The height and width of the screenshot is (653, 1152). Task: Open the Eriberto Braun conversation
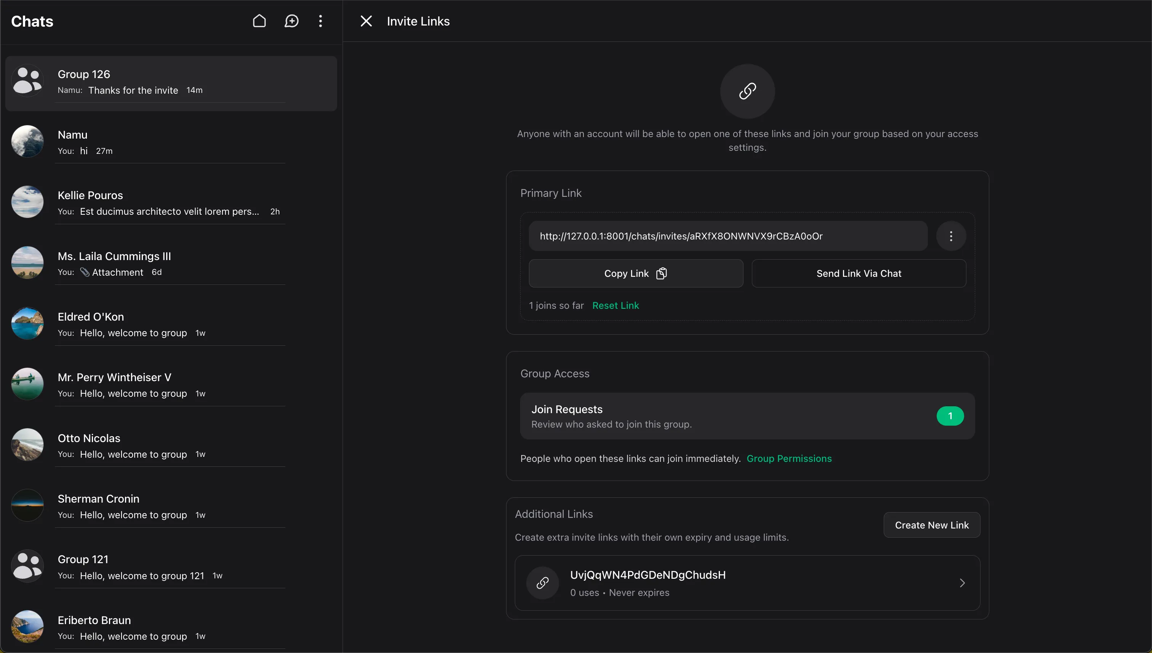click(x=171, y=627)
